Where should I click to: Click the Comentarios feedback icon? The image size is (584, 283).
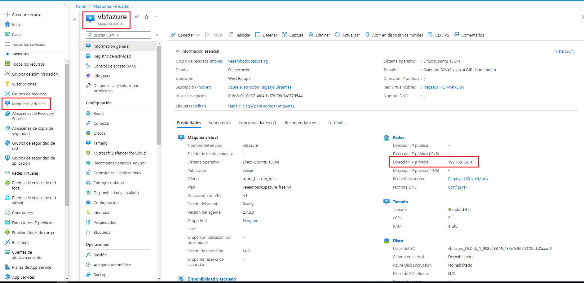tap(456, 35)
